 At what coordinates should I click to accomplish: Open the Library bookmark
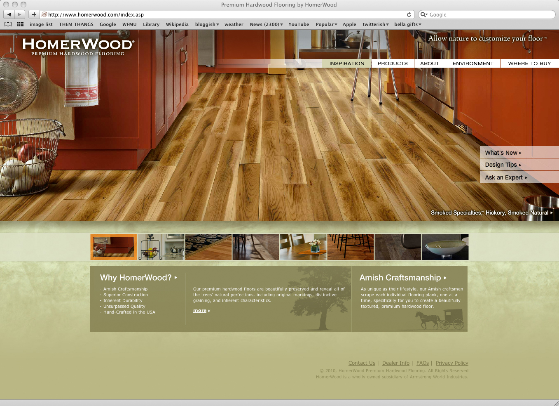click(x=151, y=24)
